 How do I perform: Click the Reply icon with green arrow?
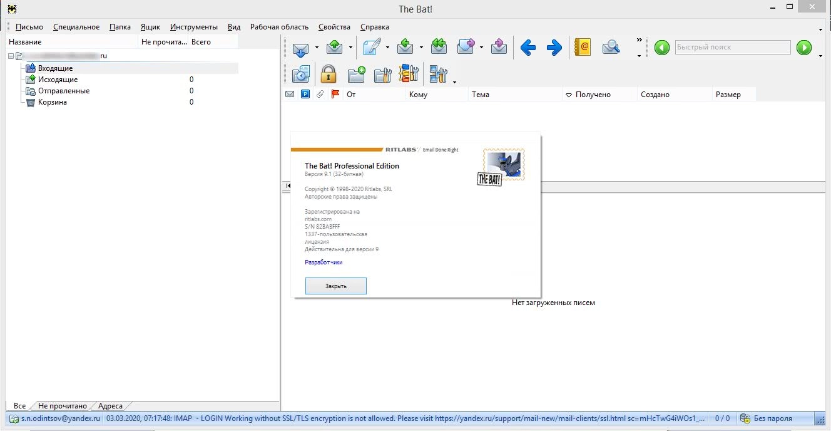click(x=405, y=47)
